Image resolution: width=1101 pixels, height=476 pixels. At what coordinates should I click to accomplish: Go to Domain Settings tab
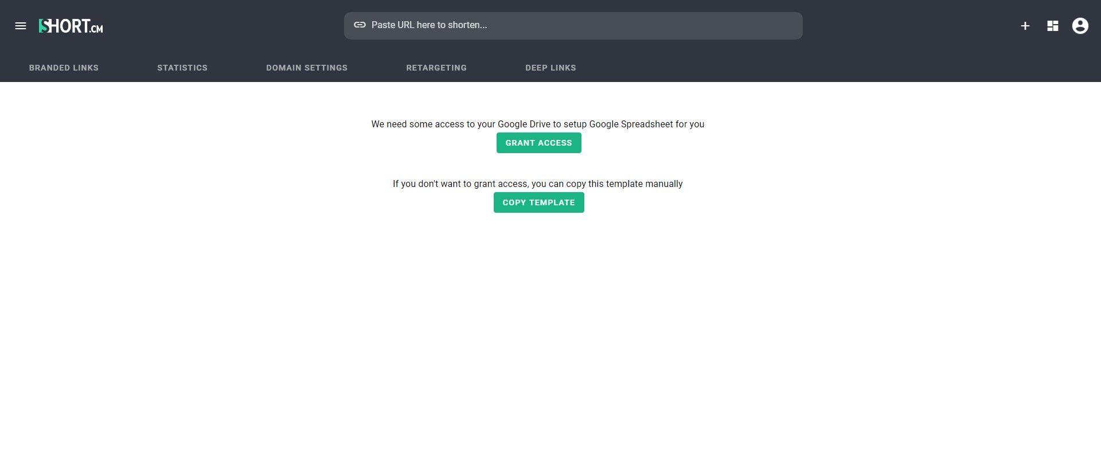point(307,68)
